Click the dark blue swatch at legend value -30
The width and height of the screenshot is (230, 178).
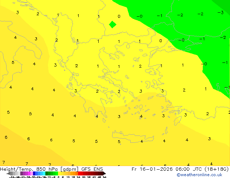click(x=34, y=173)
